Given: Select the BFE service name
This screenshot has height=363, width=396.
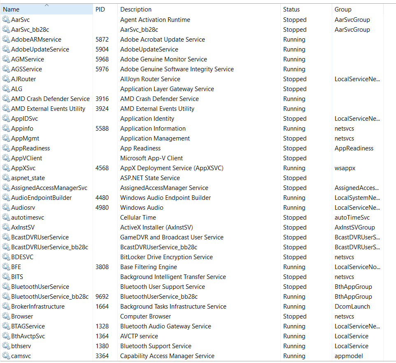Looking at the screenshot, I should 16,267.
